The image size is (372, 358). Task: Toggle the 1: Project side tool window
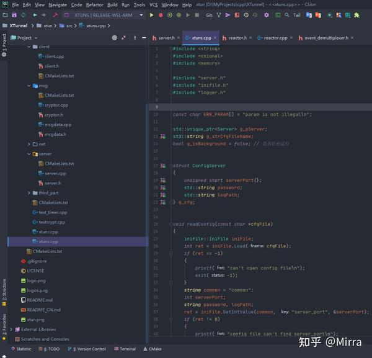click(4, 45)
